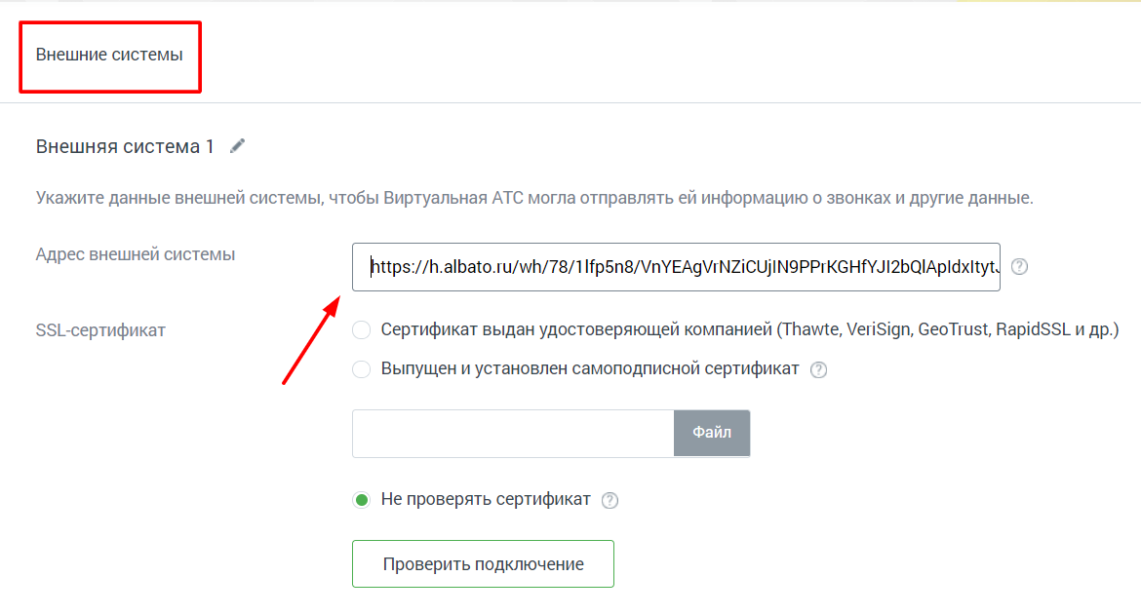The height and width of the screenshot is (615, 1141).
Task: Click label text Сертификат выдан удостоверяющей компанией
Action: pyautogui.click(x=749, y=330)
